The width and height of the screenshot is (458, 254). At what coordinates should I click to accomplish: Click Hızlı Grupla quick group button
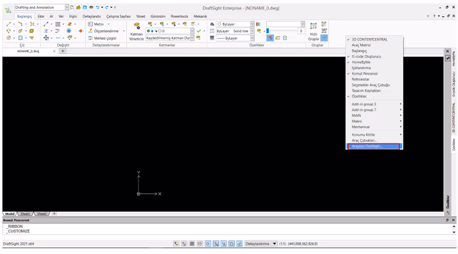click(314, 32)
